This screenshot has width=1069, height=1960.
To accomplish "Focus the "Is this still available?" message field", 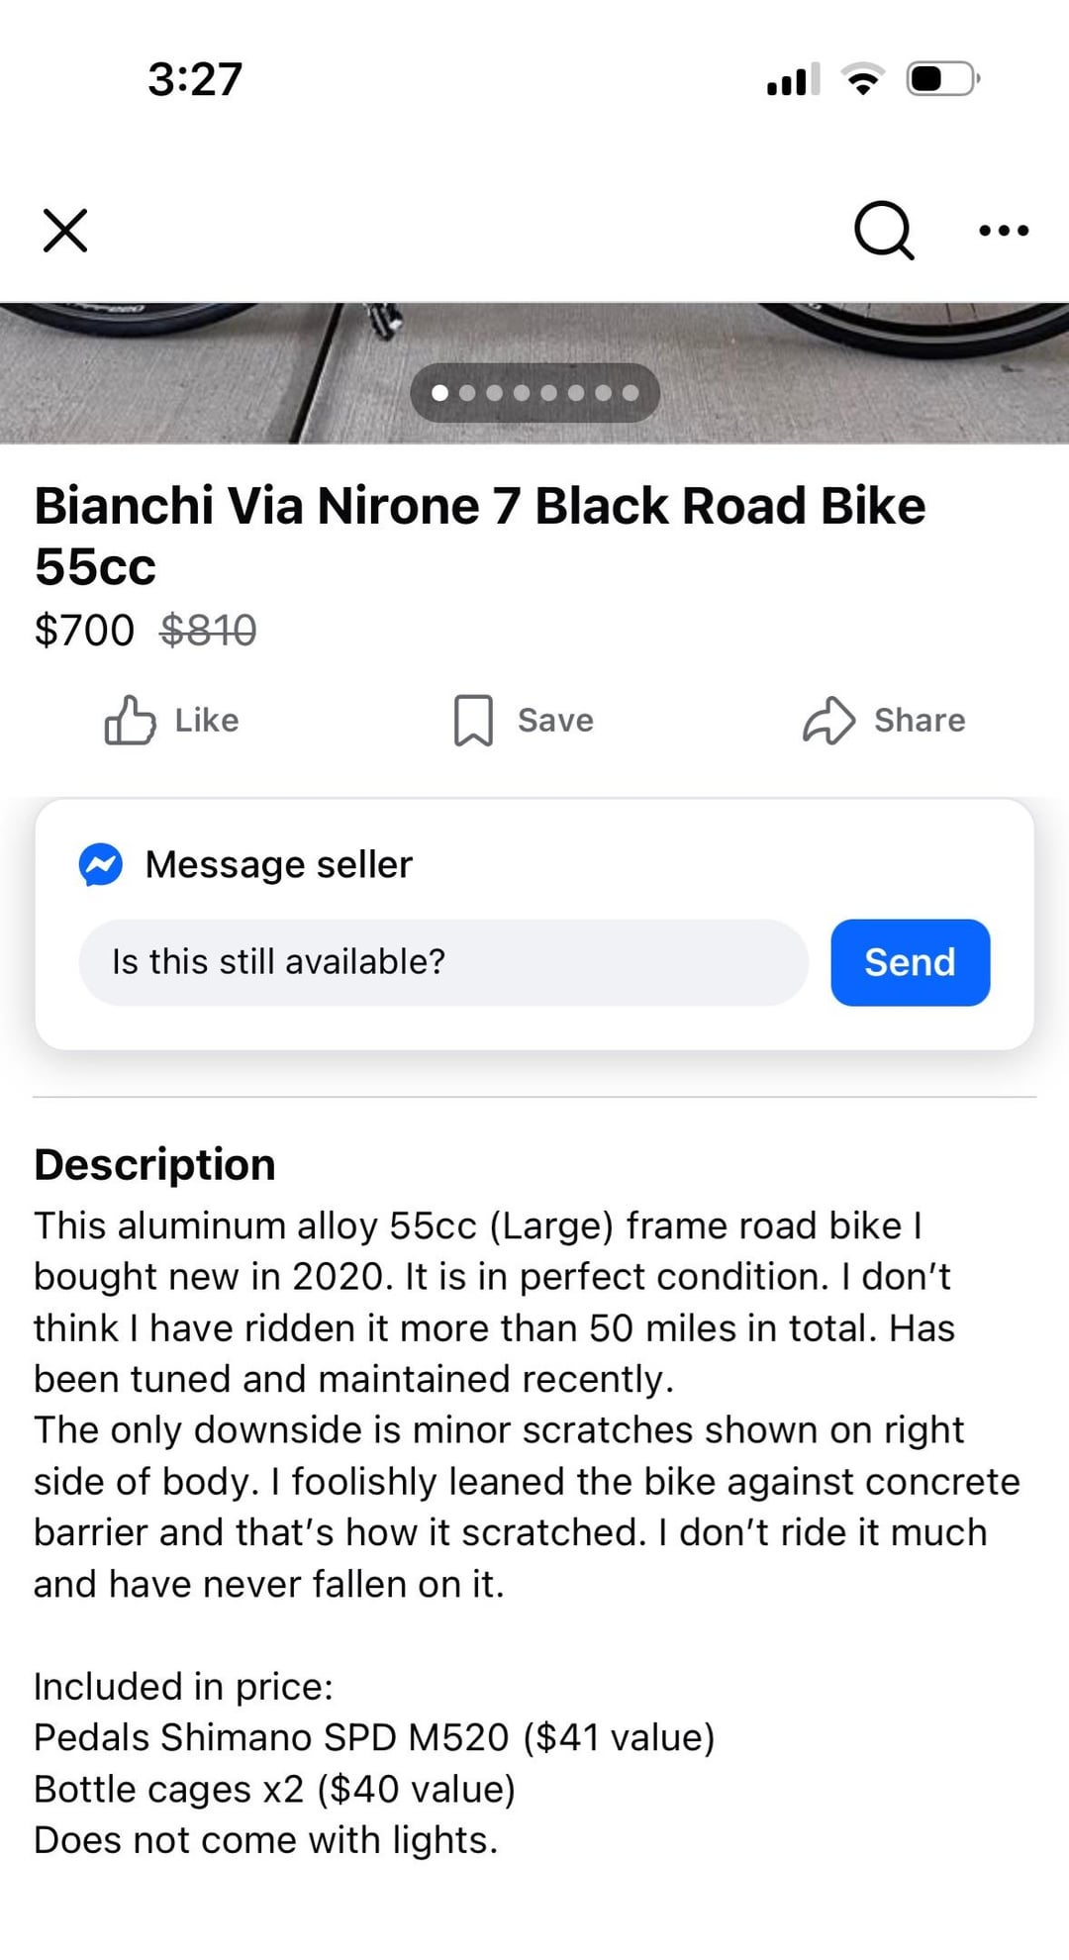I will click(x=443, y=962).
